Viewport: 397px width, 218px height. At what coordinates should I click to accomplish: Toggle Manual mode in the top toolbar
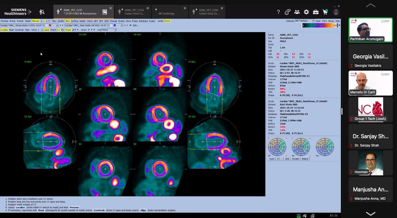click(35, 21)
